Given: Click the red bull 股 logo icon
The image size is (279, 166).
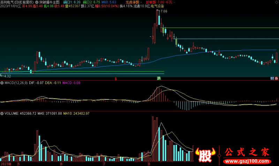Looking at the screenshot, I should coord(206,155).
